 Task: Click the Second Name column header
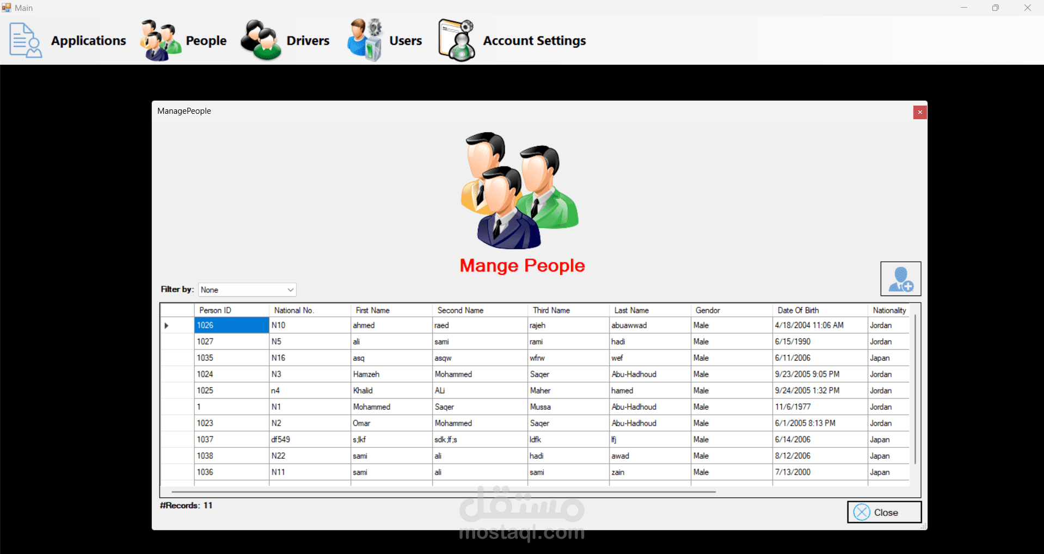tap(480, 310)
